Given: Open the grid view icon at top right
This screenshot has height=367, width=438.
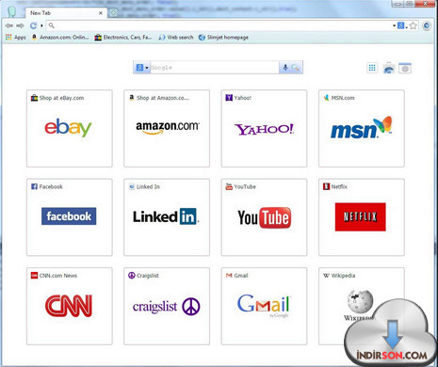Looking at the screenshot, I should coord(372,68).
